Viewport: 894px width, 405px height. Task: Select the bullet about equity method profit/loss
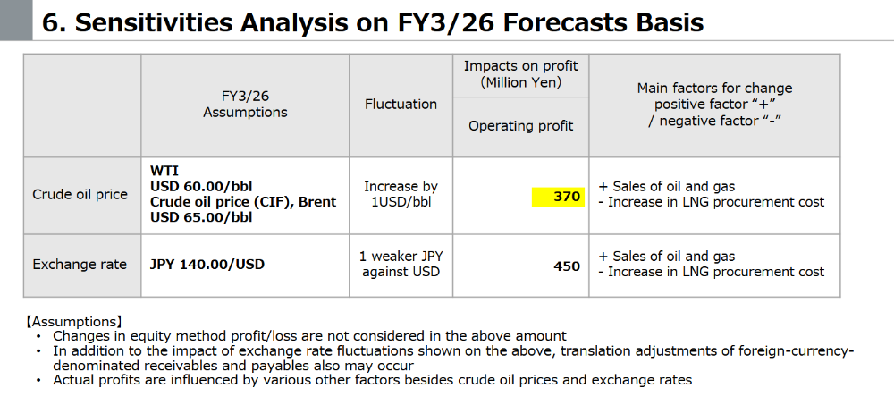(309, 335)
